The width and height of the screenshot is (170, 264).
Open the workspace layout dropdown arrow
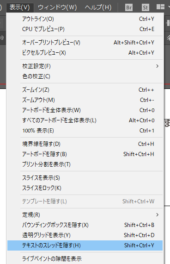click(169, 7)
